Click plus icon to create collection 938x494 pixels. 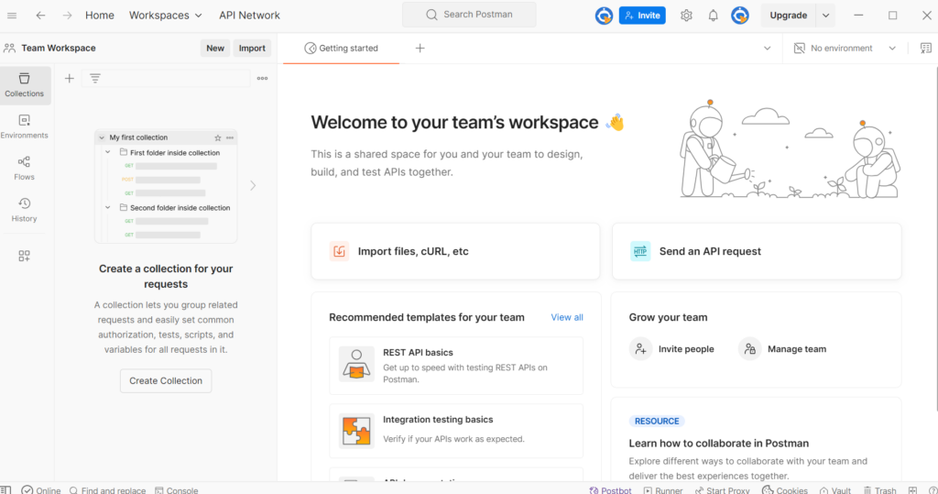70,78
